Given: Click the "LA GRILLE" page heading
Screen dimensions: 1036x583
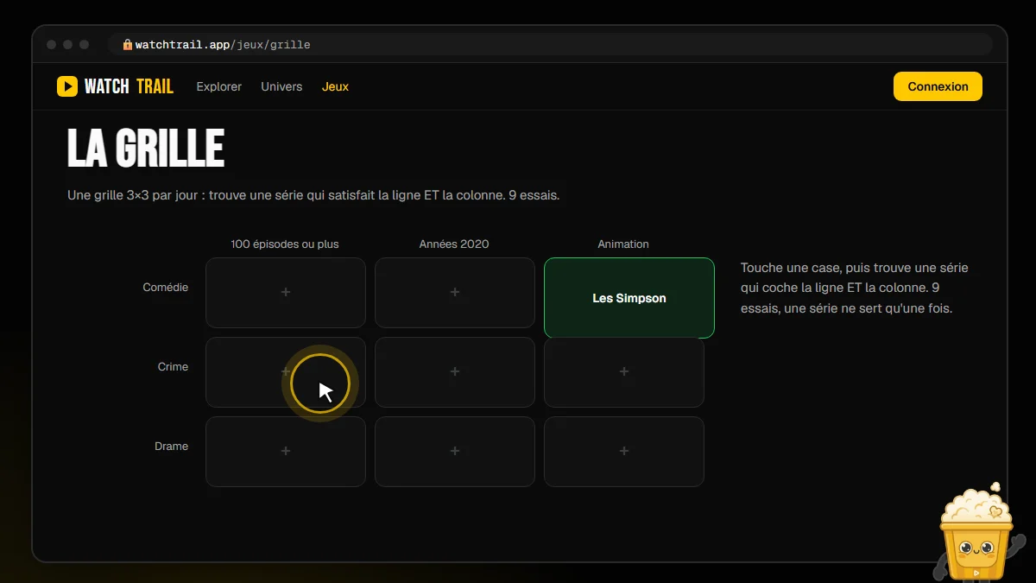Looking at the screenshot, I should 146,149.
